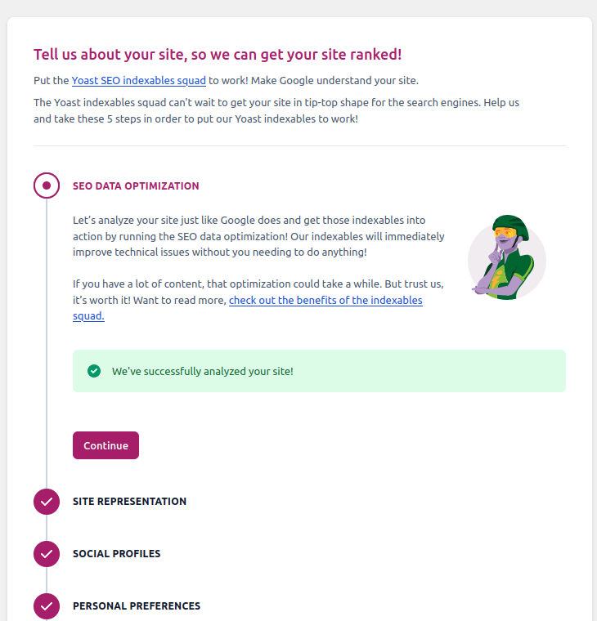This screenshot has height=621, width=597.
Task: Click the vertical step progress line
Action: pyautogui.click(x=47, y=344)
